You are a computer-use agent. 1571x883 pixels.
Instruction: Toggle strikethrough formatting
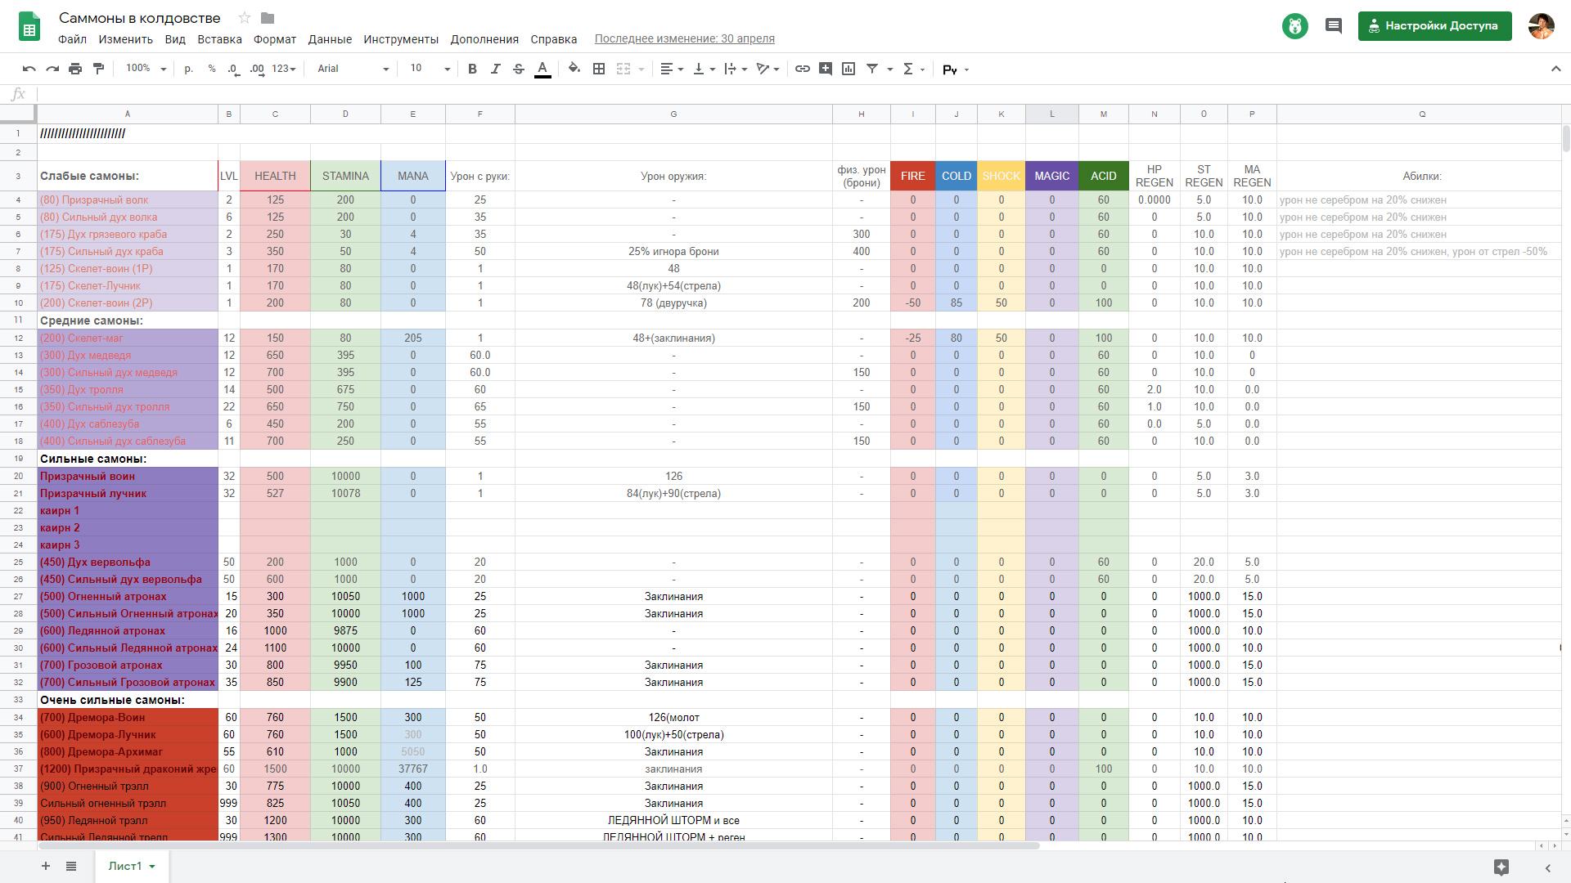coord(519,69)
